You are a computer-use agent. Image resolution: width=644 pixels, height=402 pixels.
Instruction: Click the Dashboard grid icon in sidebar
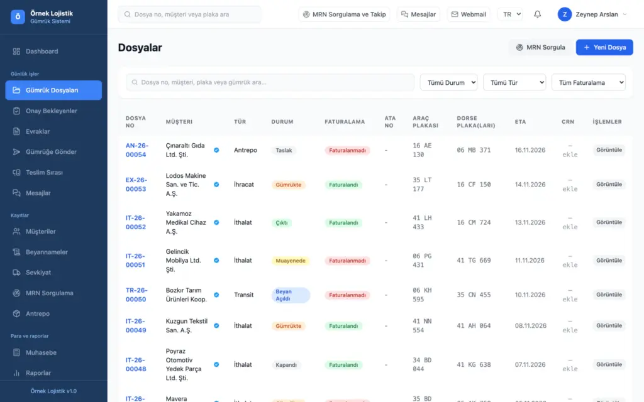(x=16, y=52)
